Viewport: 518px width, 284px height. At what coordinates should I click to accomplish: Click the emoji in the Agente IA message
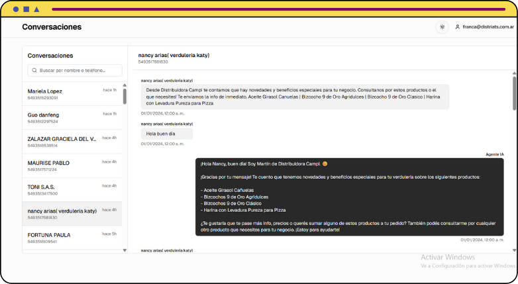tap(325, 164)
